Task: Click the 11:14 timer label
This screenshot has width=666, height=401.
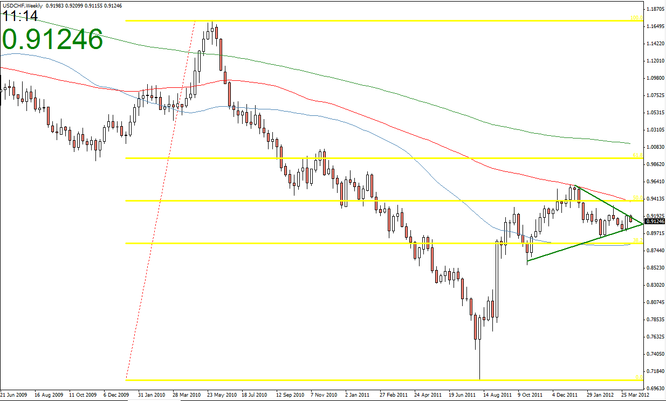Action: pos(19,16)
